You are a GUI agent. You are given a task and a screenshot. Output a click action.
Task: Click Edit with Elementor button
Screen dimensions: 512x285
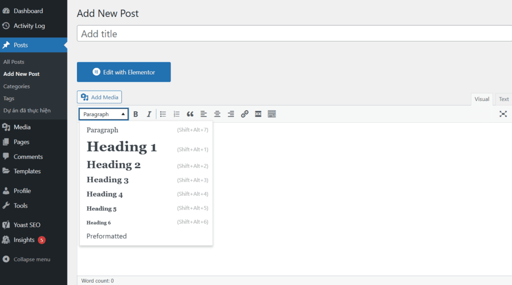click(124, 72)
